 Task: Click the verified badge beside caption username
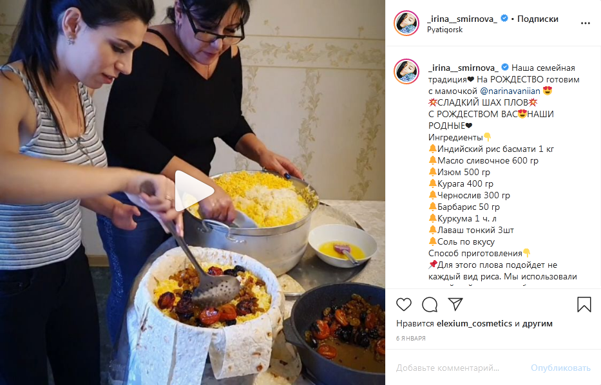505,67
